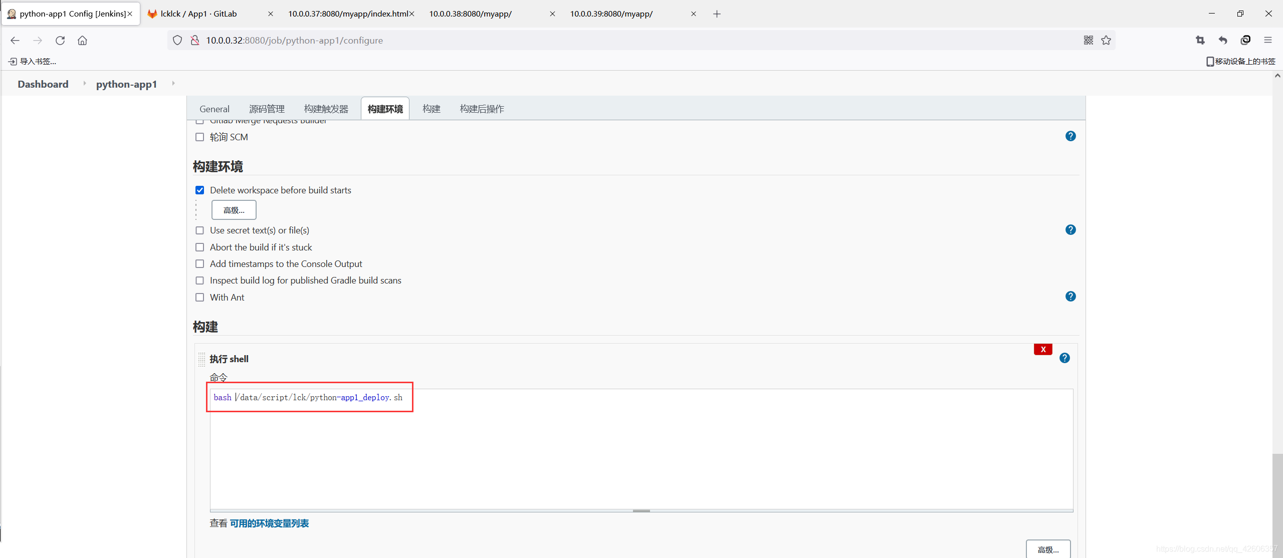Open 移动设备上的书签 bookmarks folder
This screenshot has height=558, width=1283.
pyautogui.click(x=1241, y=62)
